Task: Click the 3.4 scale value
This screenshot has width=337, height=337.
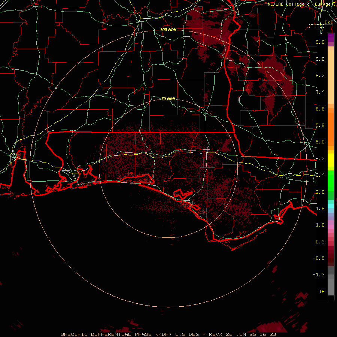Action: (x=320, y=175)
